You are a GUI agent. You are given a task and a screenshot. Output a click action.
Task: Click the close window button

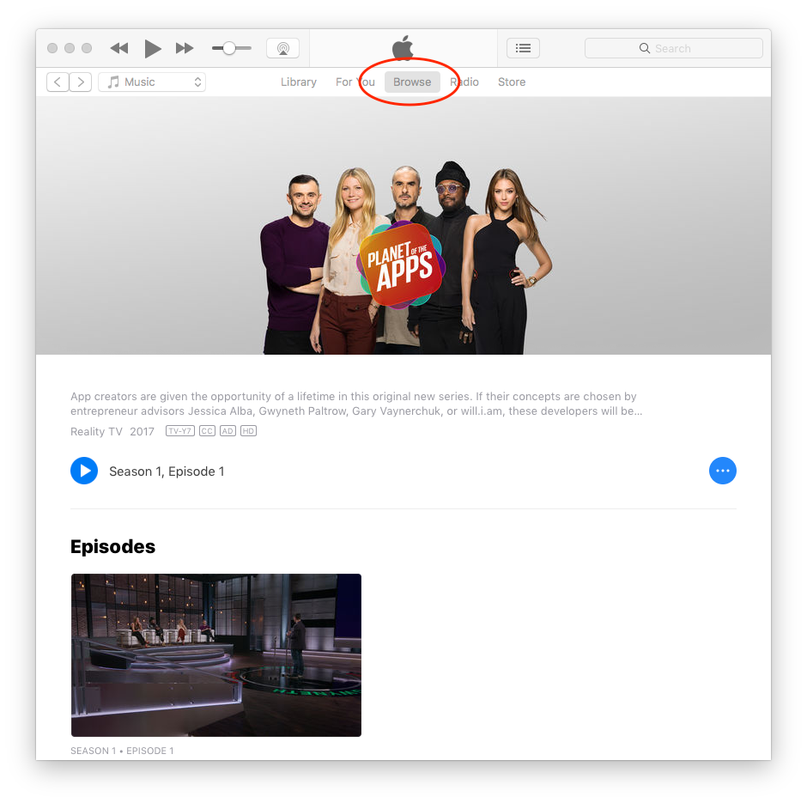coord(52,48)
